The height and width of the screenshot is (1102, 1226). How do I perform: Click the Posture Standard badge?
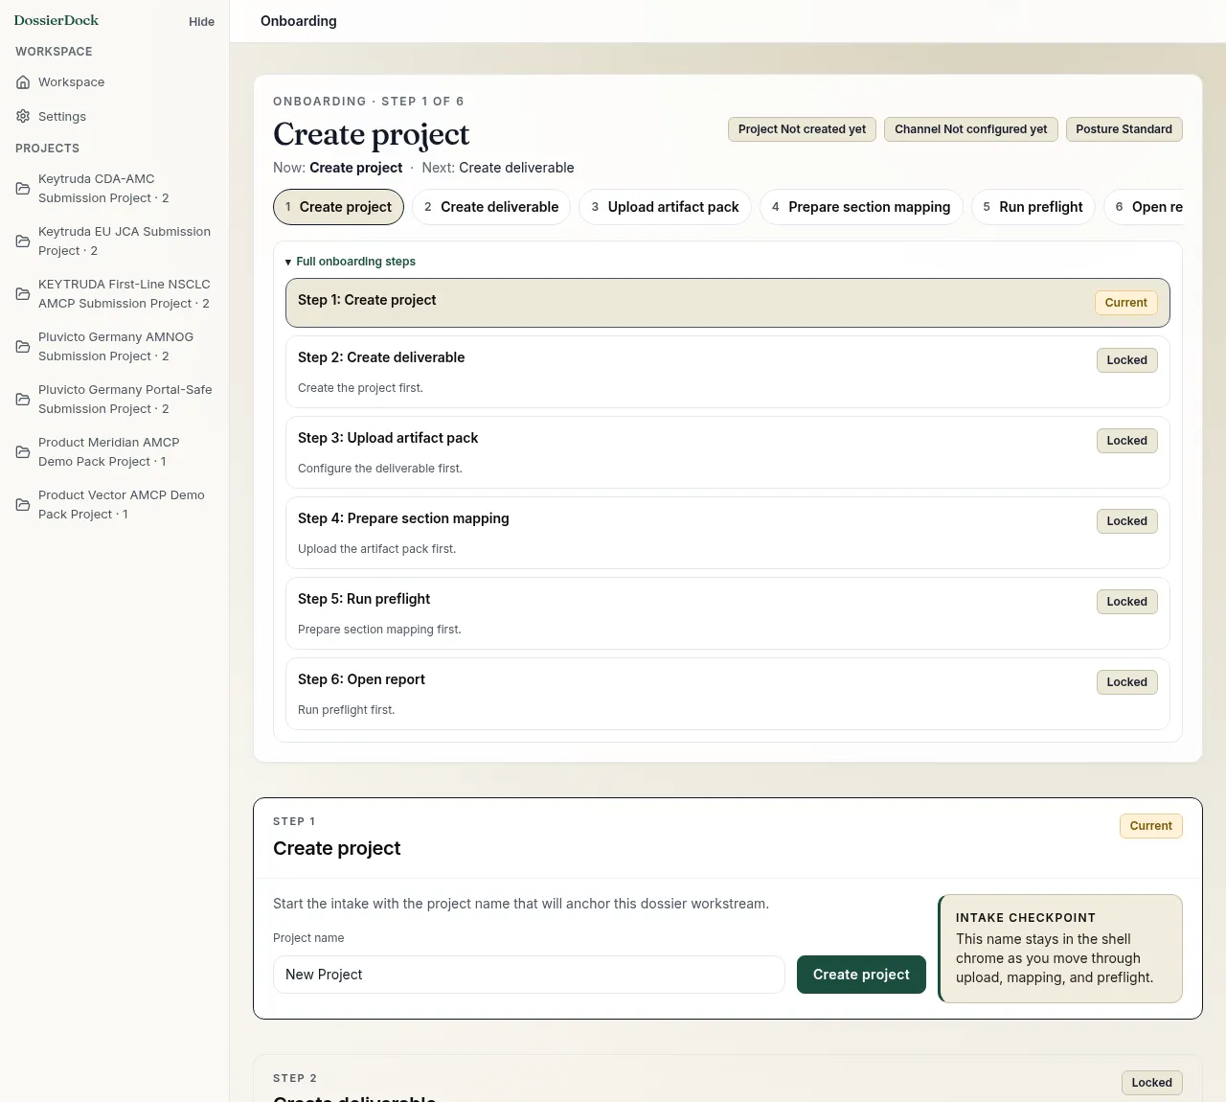pyautogui.click(x=1124, y=129)
